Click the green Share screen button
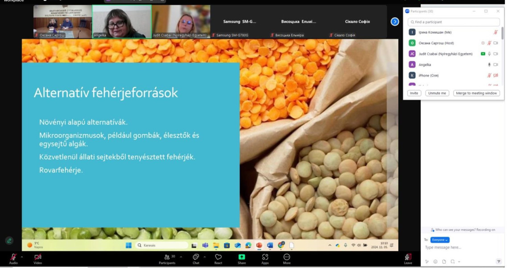 click(x=242, y=259)
